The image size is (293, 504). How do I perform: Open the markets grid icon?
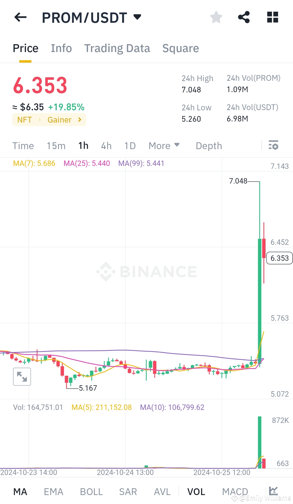click(x=272, y=17)
